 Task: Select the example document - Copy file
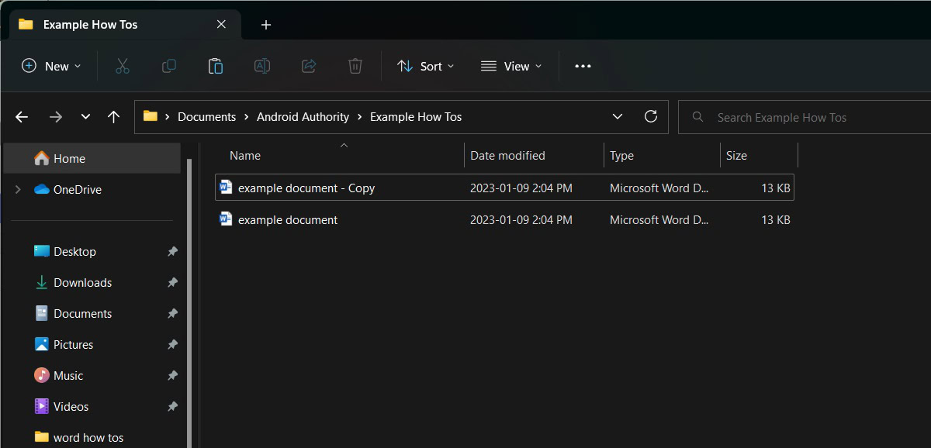point(306,188)
